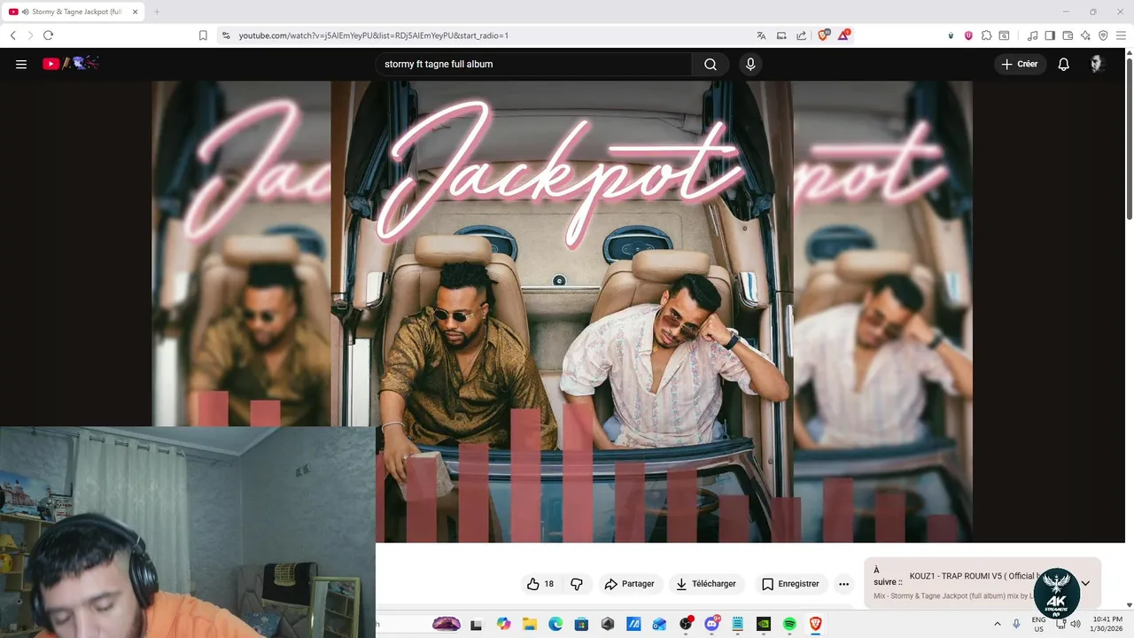Viewport: 1134px width, 638px height.
Task: Toggle Enregistrer to save the video
Action: [790, 584]
